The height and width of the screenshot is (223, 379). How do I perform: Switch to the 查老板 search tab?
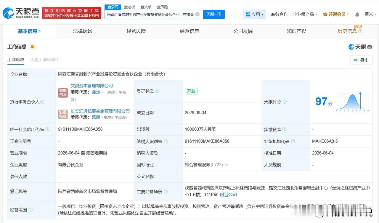point(129,7)
